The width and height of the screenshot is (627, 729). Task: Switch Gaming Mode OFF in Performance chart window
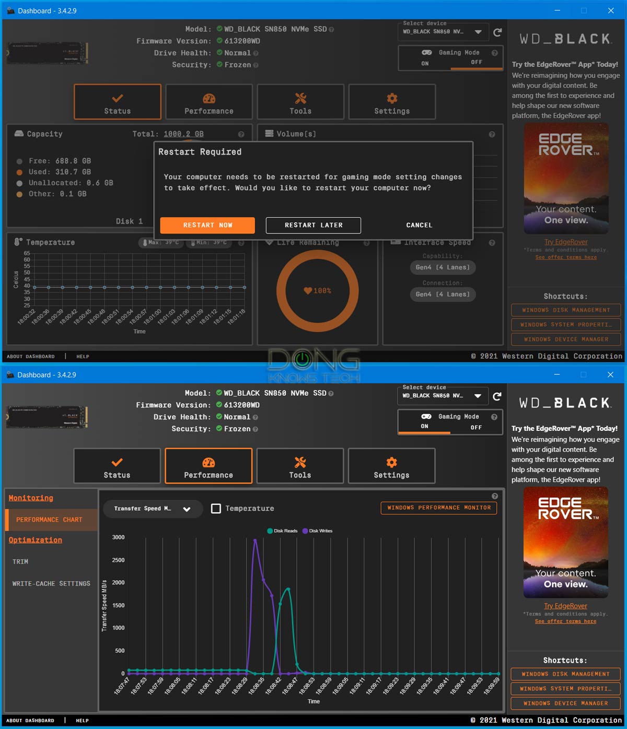coord(475,427)
